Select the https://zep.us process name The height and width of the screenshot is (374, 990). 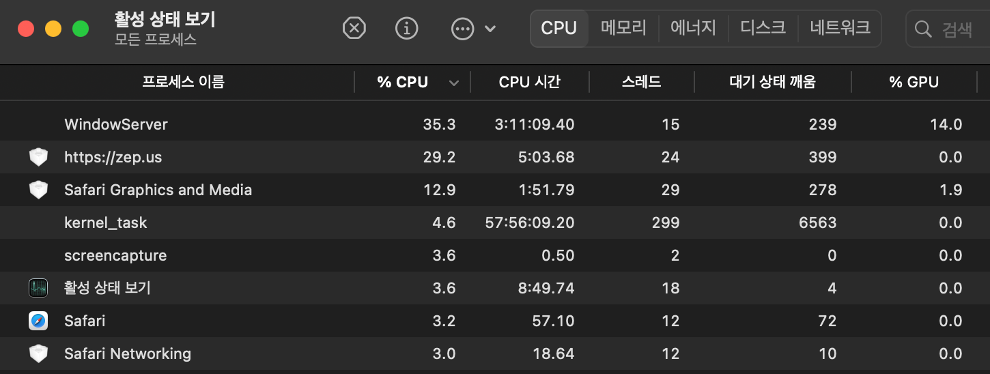point(113,157)
